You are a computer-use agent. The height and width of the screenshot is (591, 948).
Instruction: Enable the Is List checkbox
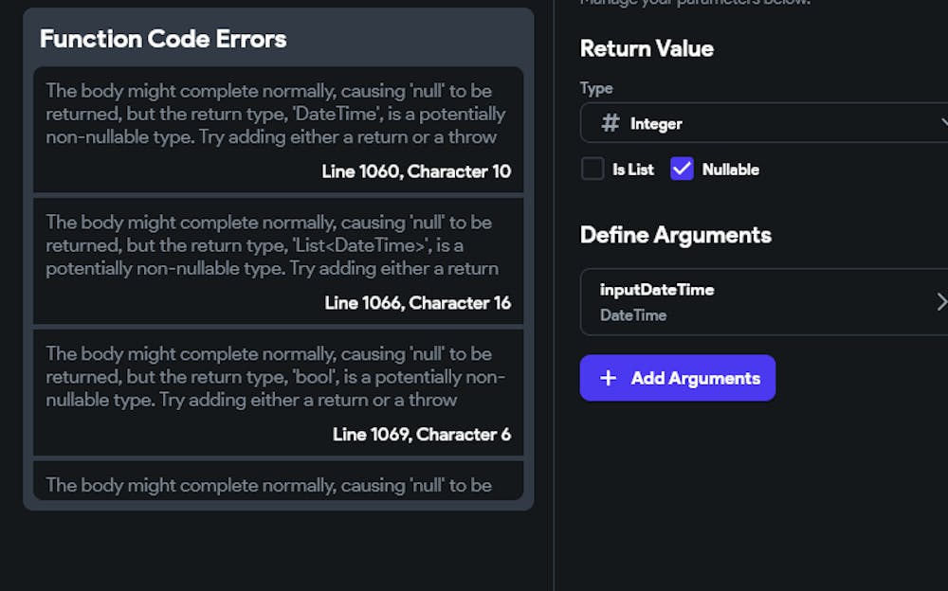592,170
